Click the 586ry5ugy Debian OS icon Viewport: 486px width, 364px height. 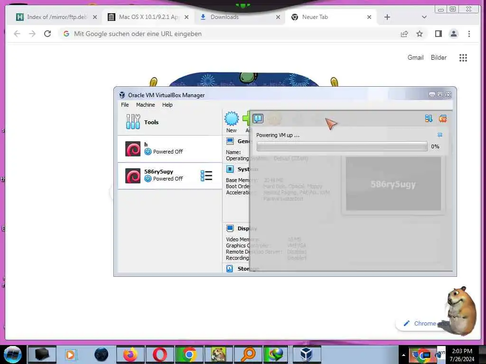click(x=133, y=176)
